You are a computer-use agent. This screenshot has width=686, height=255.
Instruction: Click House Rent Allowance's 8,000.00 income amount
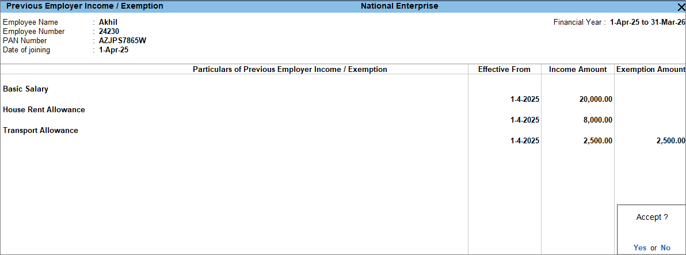click(599, 120)
